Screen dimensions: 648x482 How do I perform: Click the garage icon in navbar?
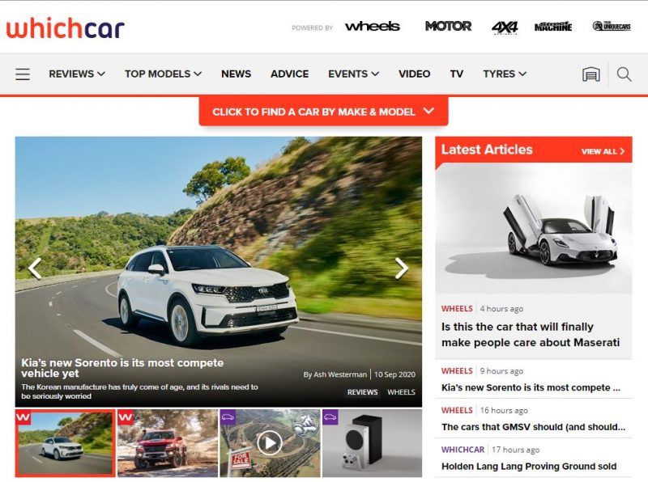pos(591,74)
